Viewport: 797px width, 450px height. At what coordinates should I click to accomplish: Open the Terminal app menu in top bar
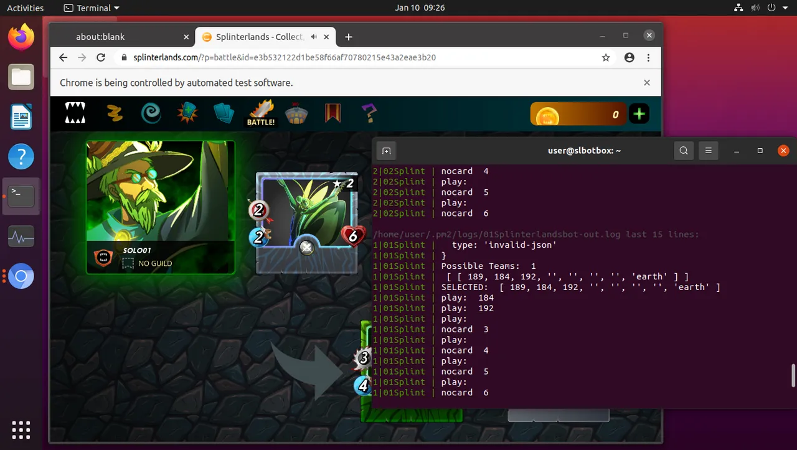click(92, 8)
